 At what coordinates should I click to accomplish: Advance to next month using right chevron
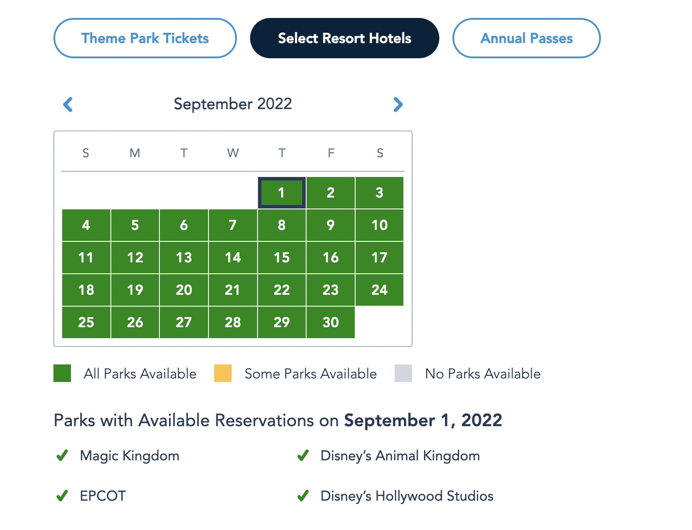pyautogui.click(x=398, y=105)
